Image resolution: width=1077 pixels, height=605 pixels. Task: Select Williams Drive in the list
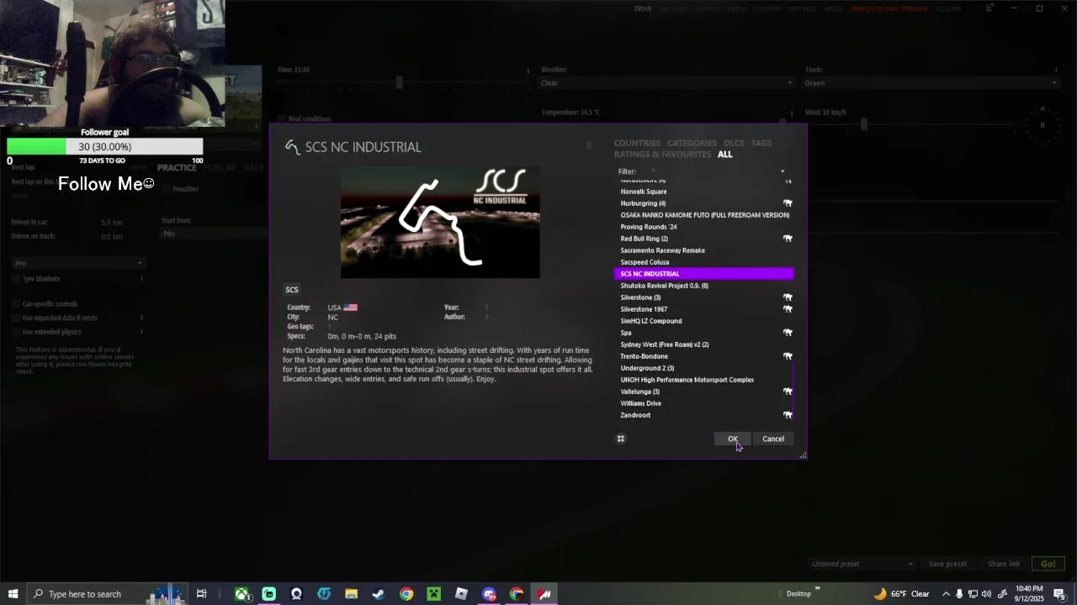click(641, 403)
